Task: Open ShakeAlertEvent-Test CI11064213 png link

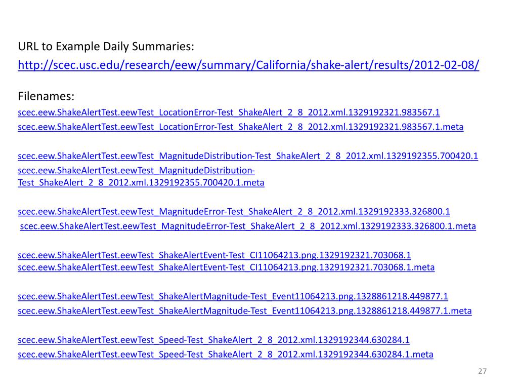Action: [x=214, y=255]
